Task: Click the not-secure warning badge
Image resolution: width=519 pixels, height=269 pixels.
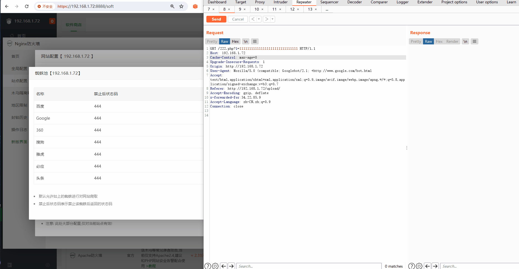Action: point(45,6)
